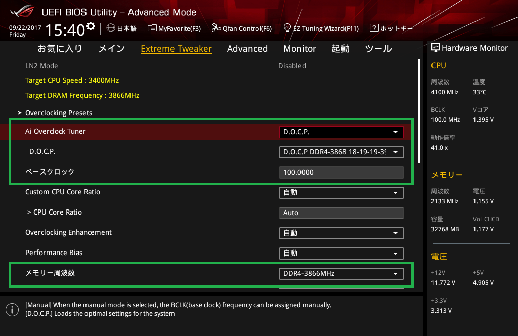Screen dimensions: 518x336
Task: Open Ai Overclock Tuner dropdown
Action: [x=341, y=132]
